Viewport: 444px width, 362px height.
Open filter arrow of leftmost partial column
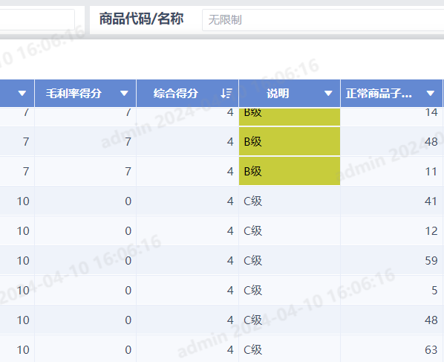tap(22, 93)
